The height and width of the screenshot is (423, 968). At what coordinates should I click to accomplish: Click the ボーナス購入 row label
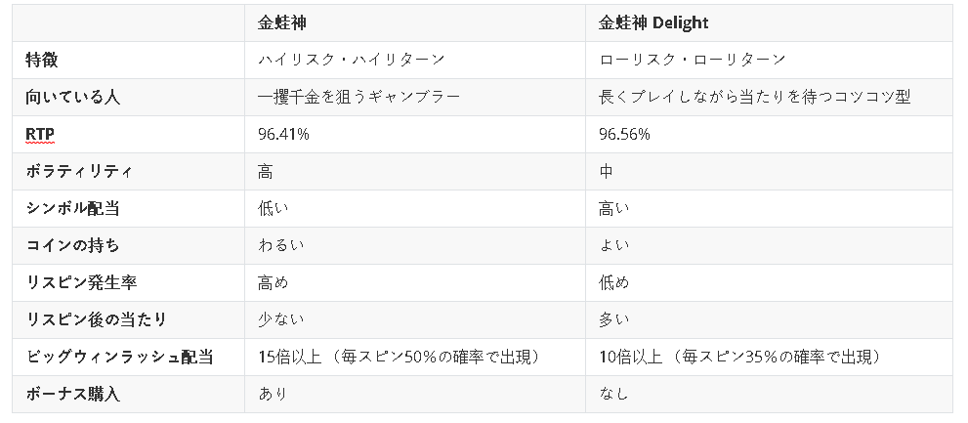click(72, 394)
